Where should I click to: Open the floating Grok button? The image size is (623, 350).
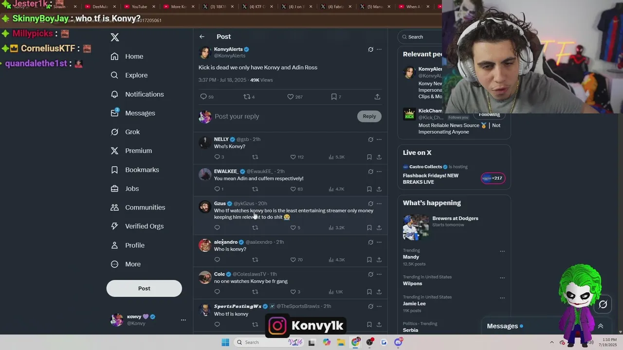coord(603,304)
